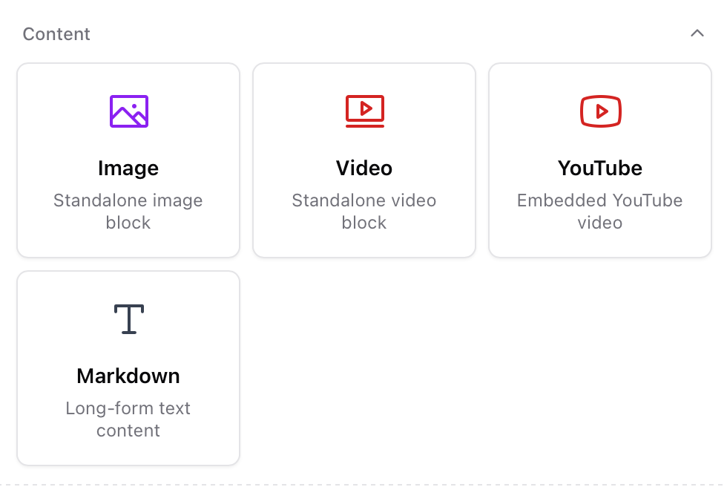Click the red YouTube play icon
Viewport: 727px width, 487px height.
[600, 111]
